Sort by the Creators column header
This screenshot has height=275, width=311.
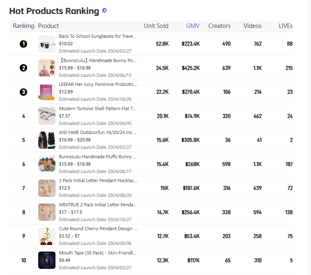click(x=219, y=26)
